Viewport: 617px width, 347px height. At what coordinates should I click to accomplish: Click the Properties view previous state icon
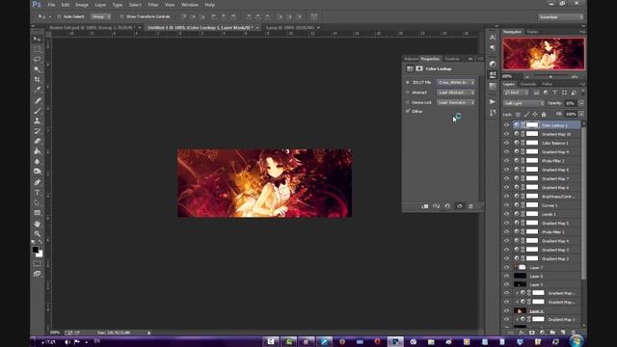point(436,206)
